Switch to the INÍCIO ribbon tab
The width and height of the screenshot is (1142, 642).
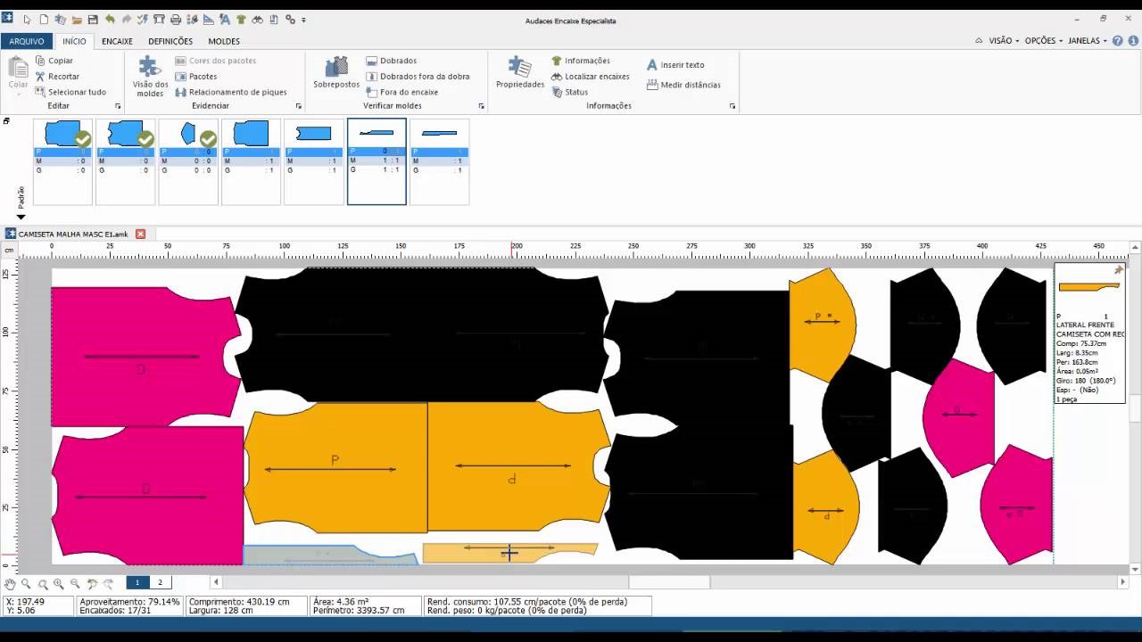pyautogui.click(x=74, y=41)
